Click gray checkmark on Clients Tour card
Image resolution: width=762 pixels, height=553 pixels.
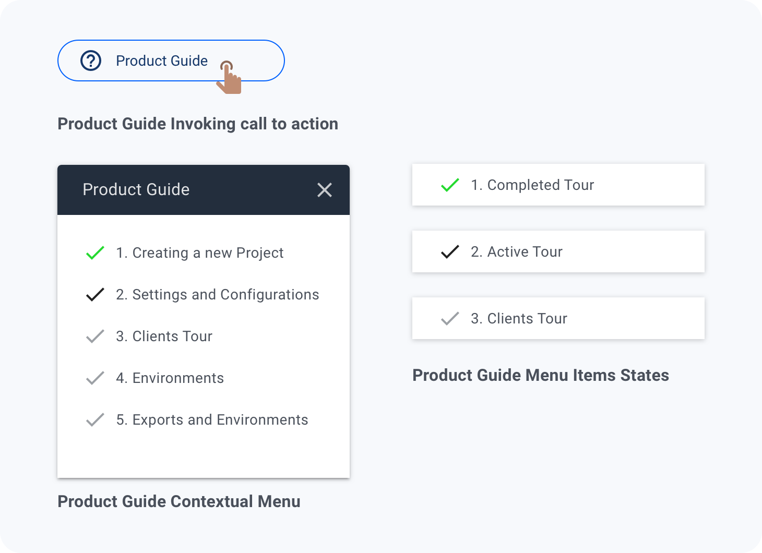pos(450,319)
